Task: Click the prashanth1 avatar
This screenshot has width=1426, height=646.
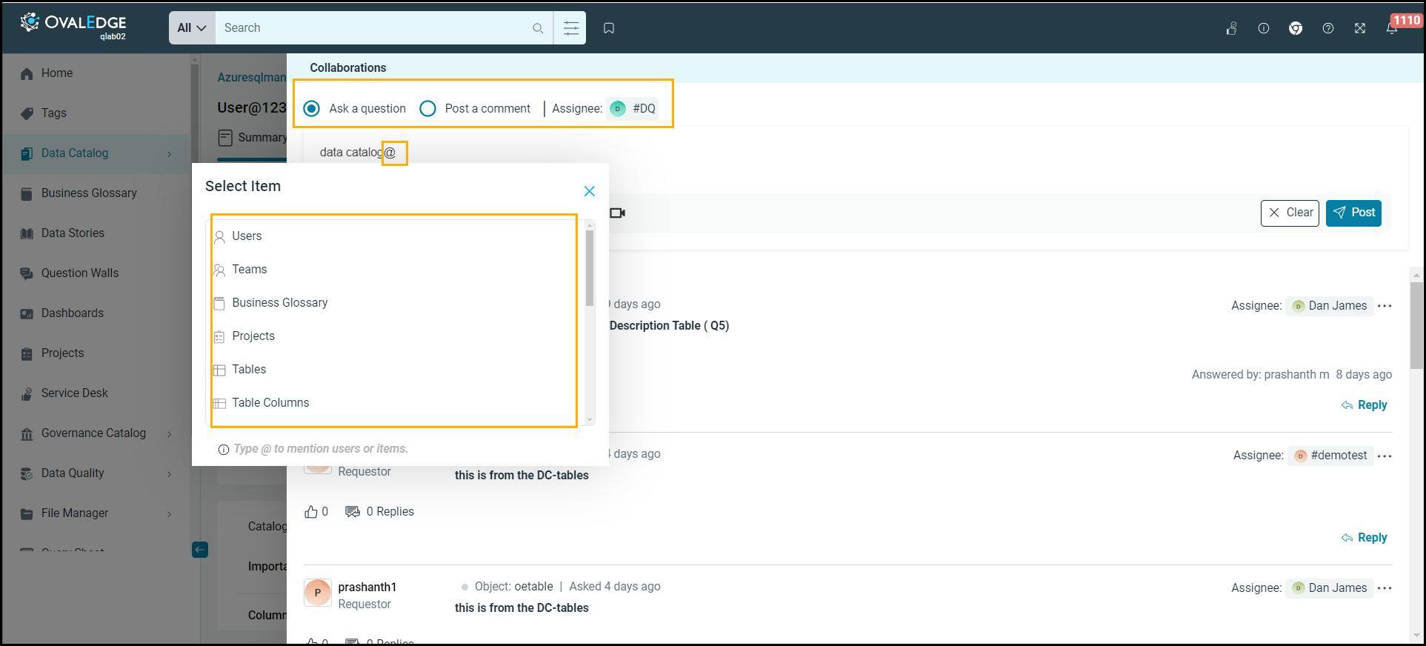Action: pyautogui.click(x=318, y=593)
